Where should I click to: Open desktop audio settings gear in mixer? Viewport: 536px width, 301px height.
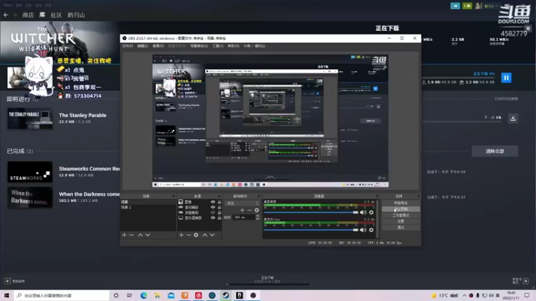point(371,212)
